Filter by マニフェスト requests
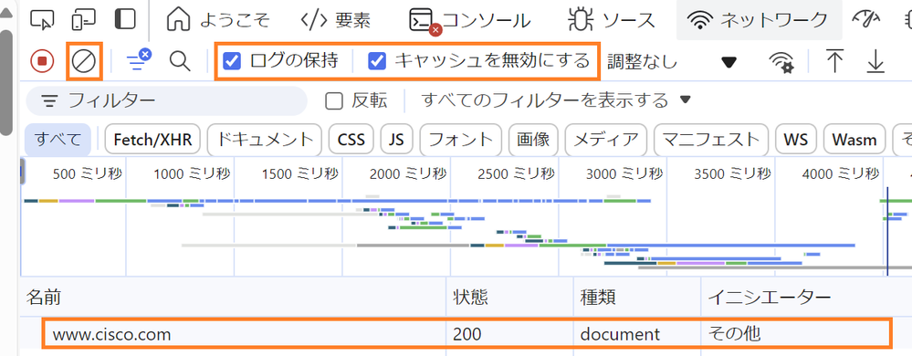The width and height of the screenshot is (912, 356). pyautogui.click(x=711, y=140)
